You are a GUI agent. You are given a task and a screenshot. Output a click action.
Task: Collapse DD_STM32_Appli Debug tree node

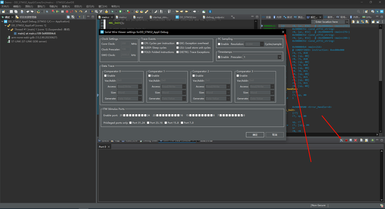pyautogui.click(x=2, y=21)
